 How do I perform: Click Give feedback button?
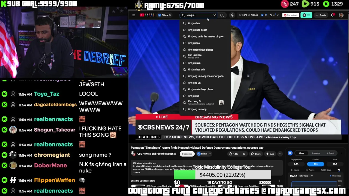[290, 15]
